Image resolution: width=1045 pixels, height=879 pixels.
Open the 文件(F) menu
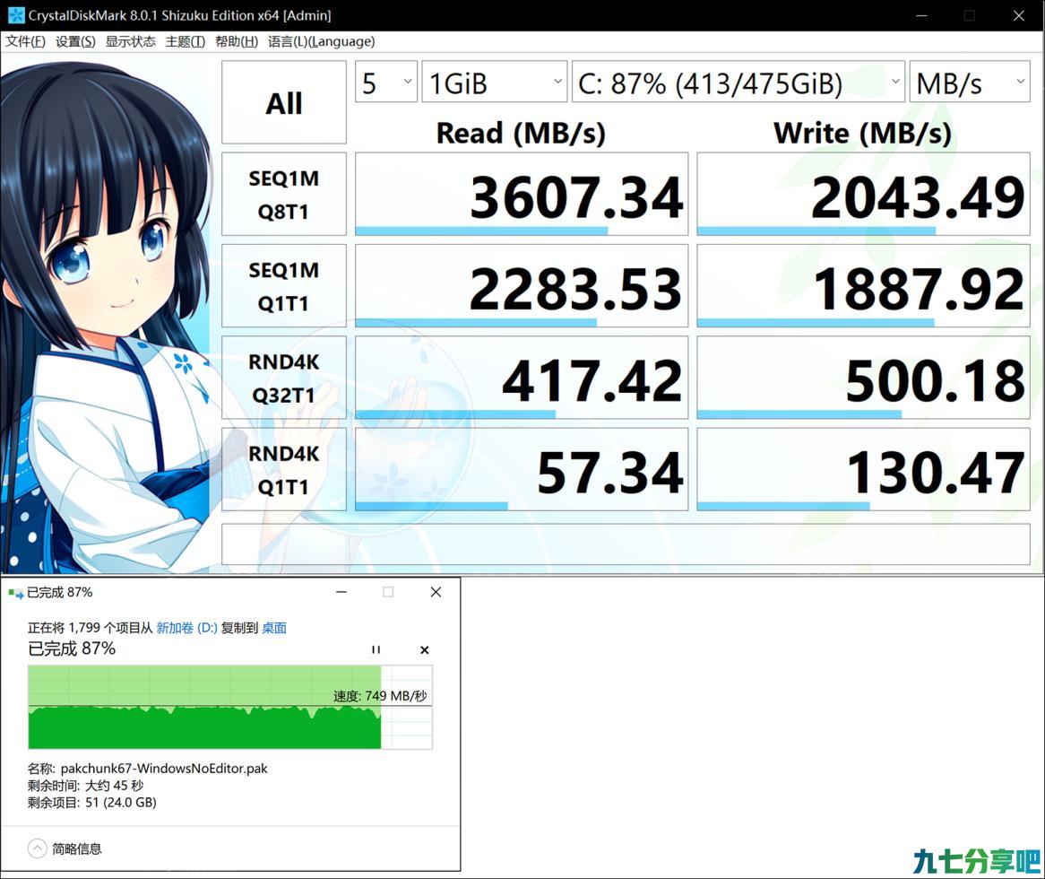click(25, 41)
